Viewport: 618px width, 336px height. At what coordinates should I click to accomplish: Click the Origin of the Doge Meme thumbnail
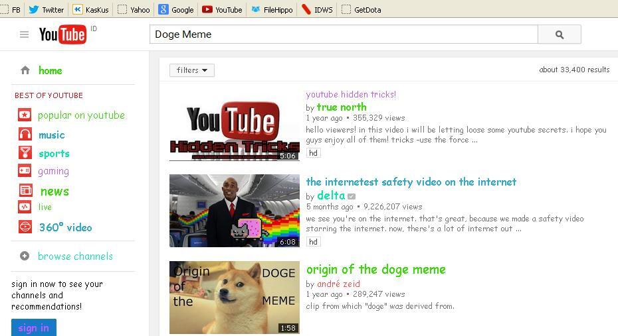click(x=235, y=298)
